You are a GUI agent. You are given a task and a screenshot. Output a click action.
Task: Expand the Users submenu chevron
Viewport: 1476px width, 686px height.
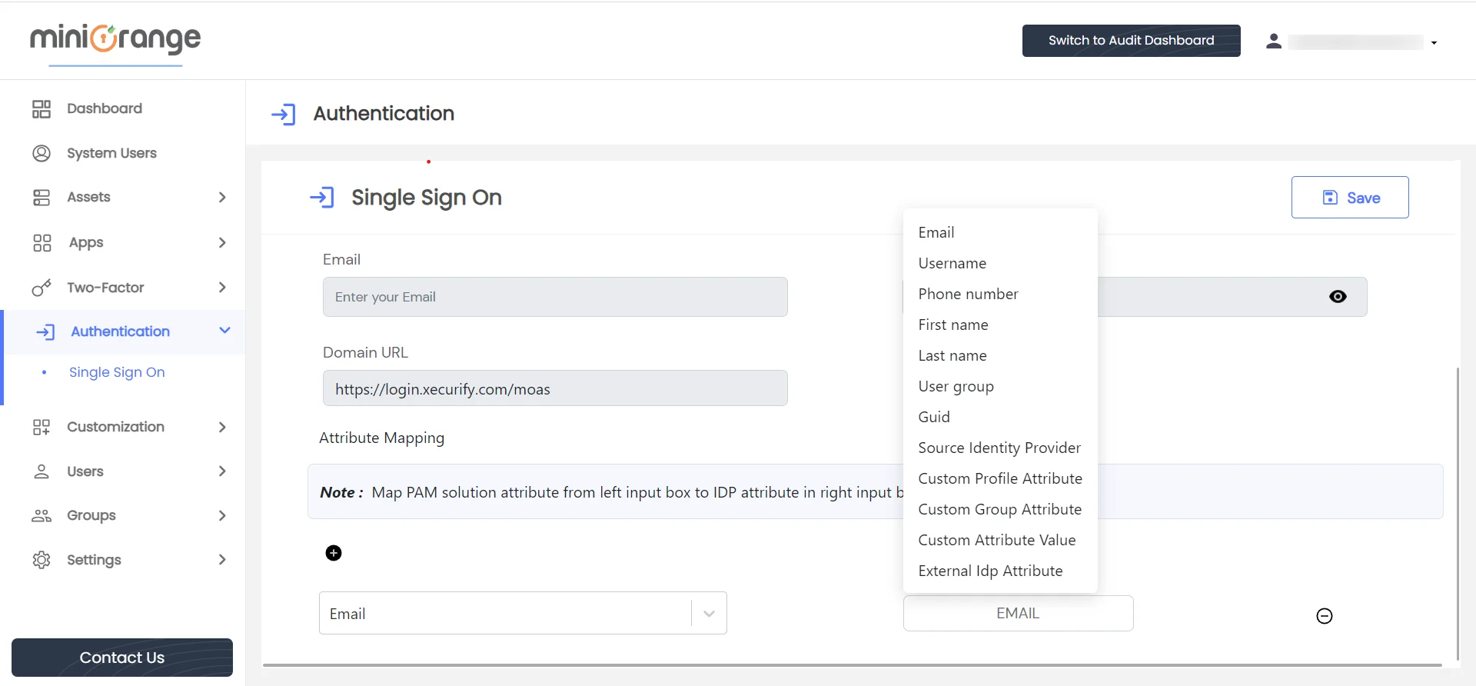click(x=222, y=471)
